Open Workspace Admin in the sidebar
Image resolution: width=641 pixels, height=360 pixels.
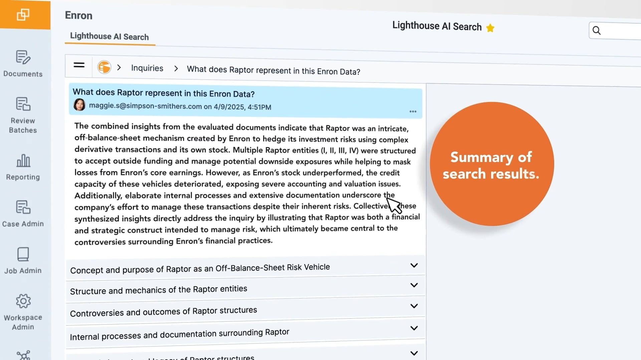click(23, 312)
